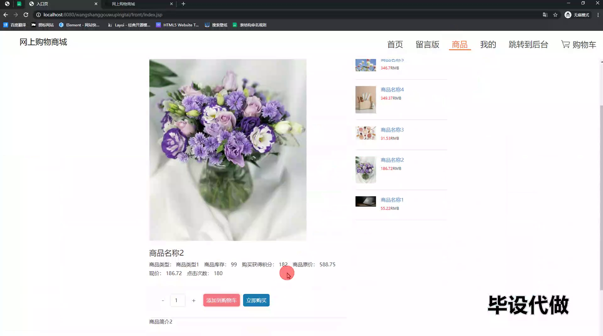Decrease quantity with the minus button
603x336 pixels.
click(x=163, y=300)
